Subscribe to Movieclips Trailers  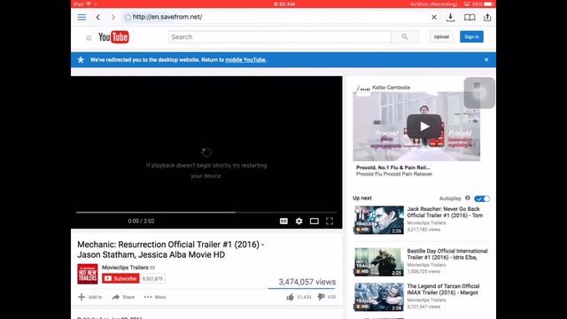pos(120,278)
